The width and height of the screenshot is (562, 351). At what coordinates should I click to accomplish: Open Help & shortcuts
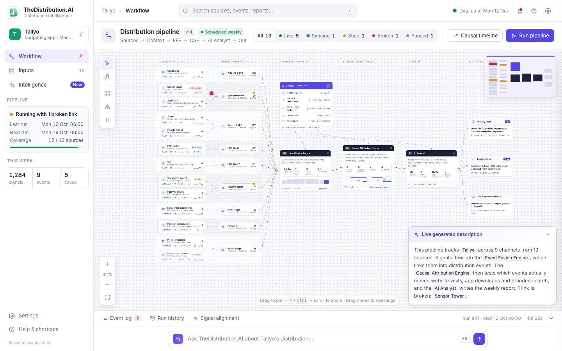tap(46, 329)
